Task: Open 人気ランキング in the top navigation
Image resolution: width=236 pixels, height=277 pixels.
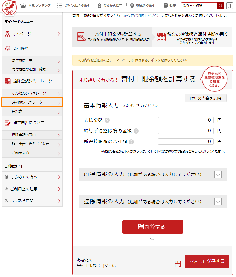Action: [x=39, y=5]
